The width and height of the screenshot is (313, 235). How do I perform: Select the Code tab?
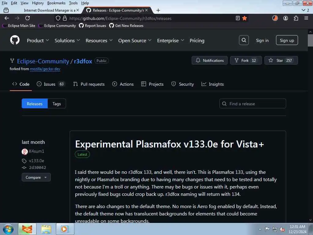click(21, 84)
